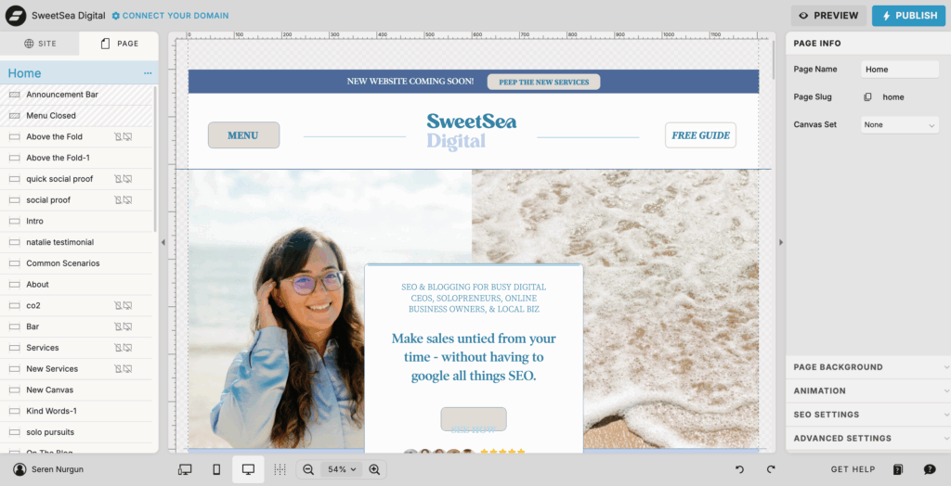Redo the last action

770,469
